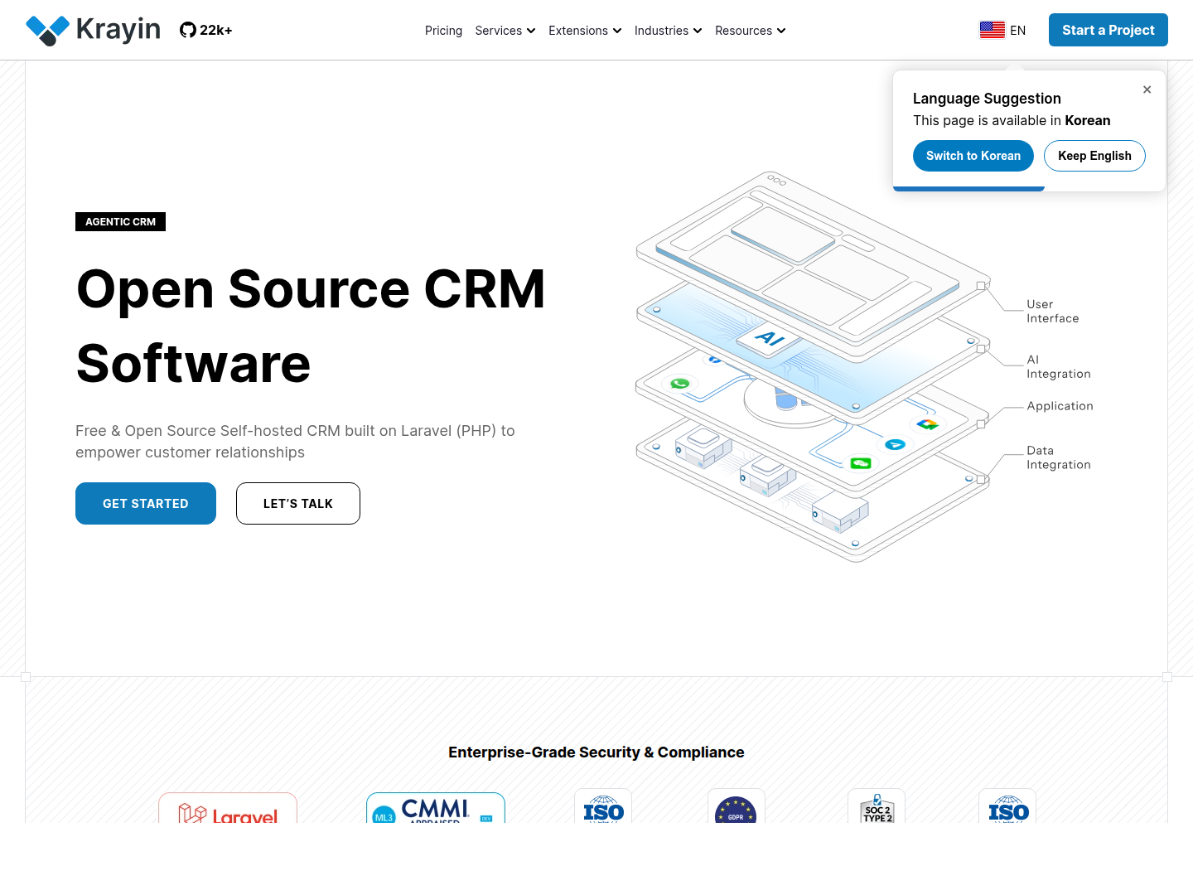
Task: Open the EN language selector
Action: [1002, 30]
